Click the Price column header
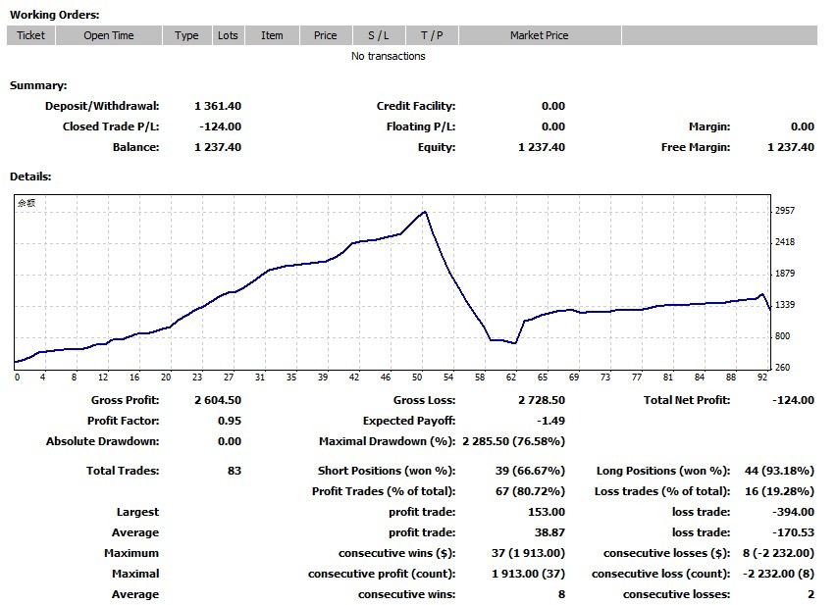Image resolution: width=837 pixels, height=605 pixels. point(326,35)
